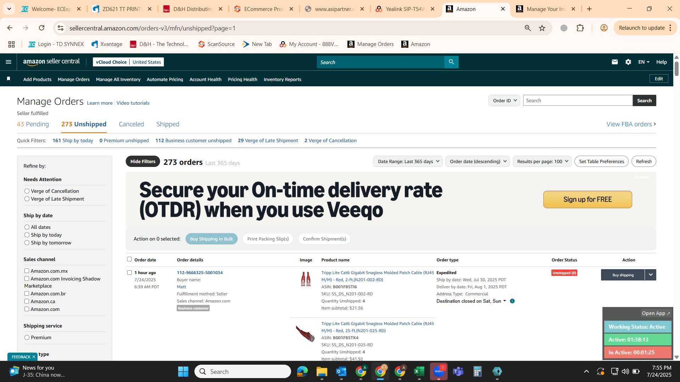Select Verge of Cancellation radio filter
Screen dimensions: 680x382
27,191
